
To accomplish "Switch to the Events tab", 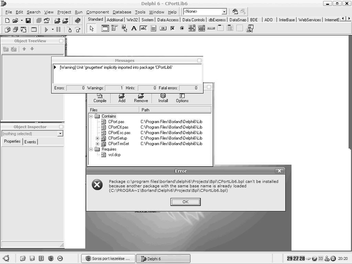I will [x=30, y=142].
